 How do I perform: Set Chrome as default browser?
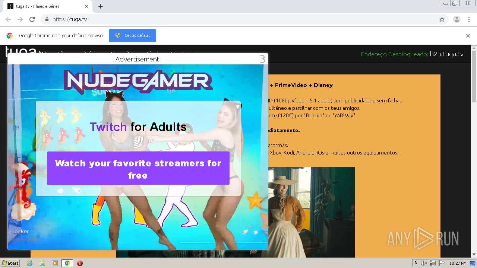pos(132,35)
